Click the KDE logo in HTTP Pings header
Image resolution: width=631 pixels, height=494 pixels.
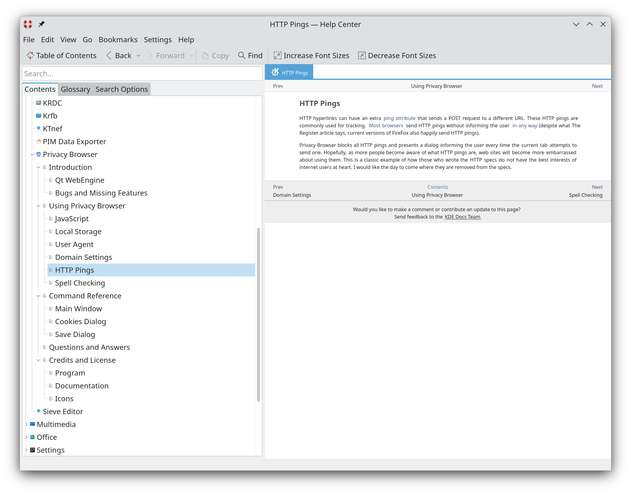tap(275, 72)
